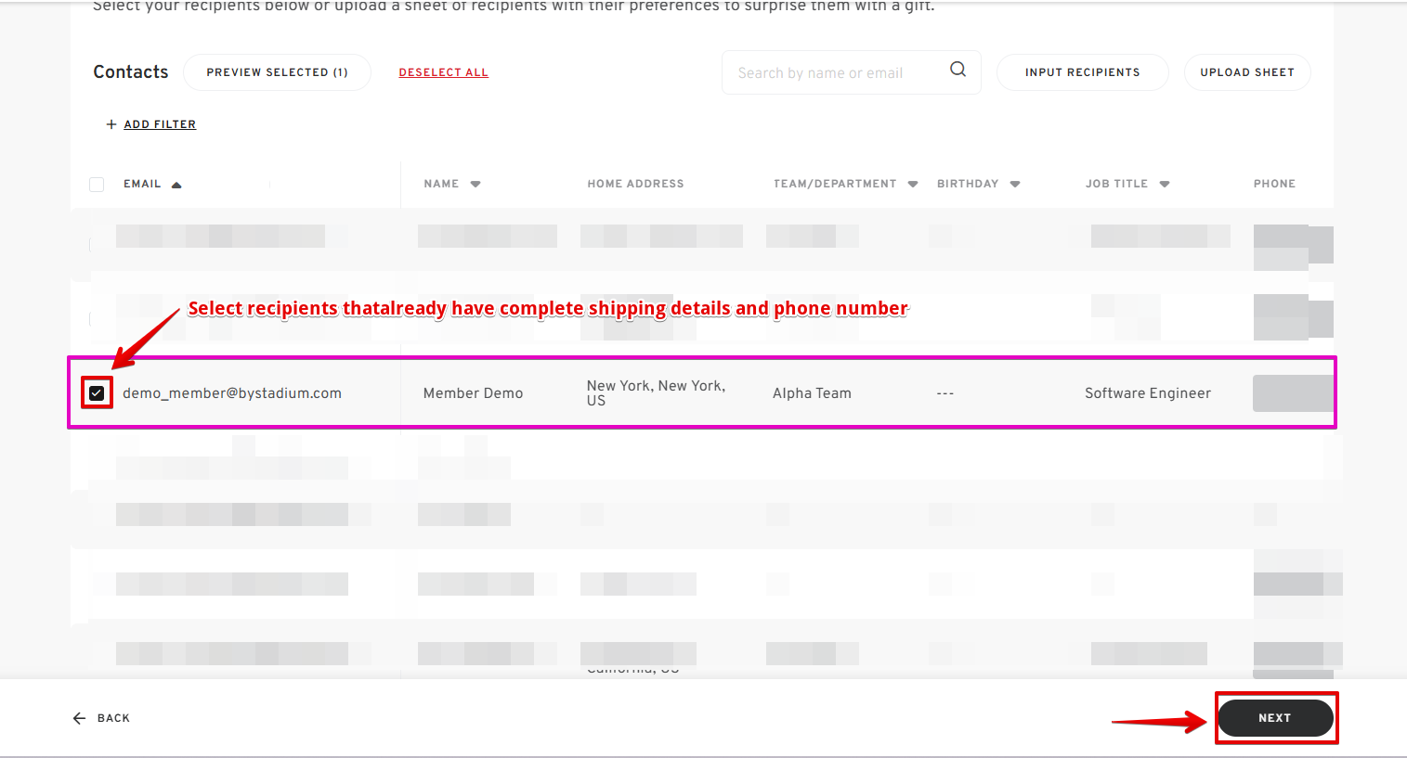This screenshot has height=758, width=1407.
Task: Sort ascending using the Email column arrow
Action: pos(176,185)
